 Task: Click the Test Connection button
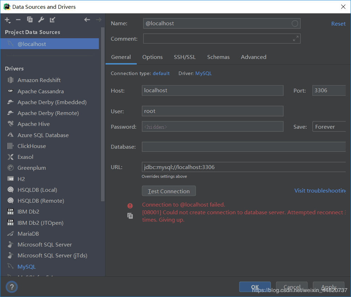click(x=169, y=191)
